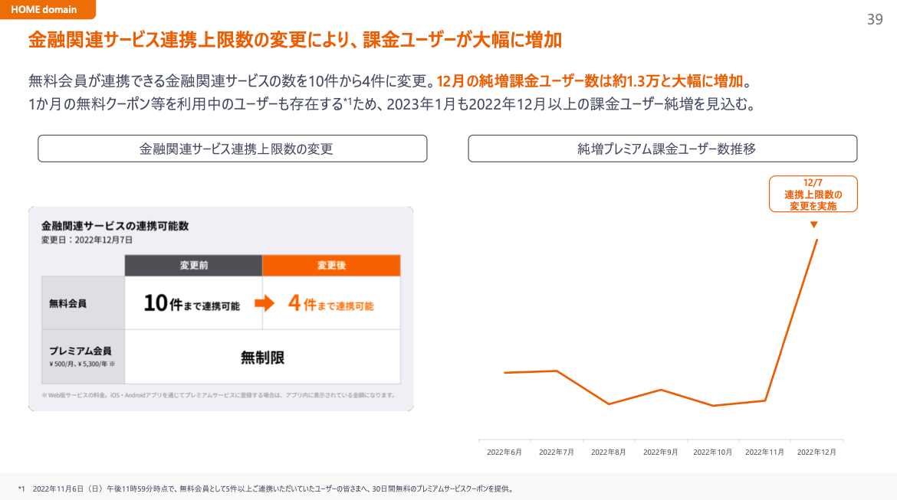Click the 10件まで連携可能 text
This screenshot has width=897, height=500.
pos(192,304)
